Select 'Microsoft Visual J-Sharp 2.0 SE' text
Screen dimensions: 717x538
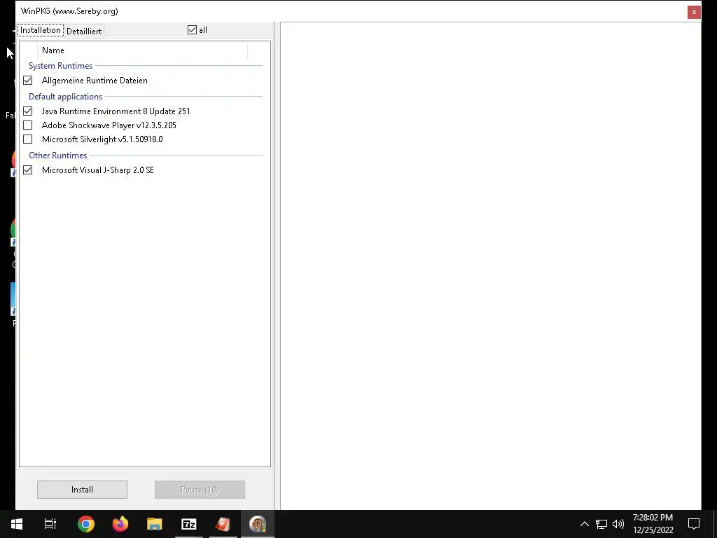(98, 170)
